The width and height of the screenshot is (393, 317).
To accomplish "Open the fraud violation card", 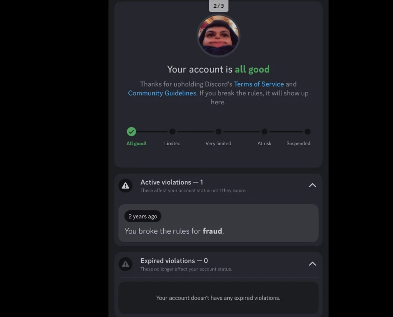I will (218, 223).
